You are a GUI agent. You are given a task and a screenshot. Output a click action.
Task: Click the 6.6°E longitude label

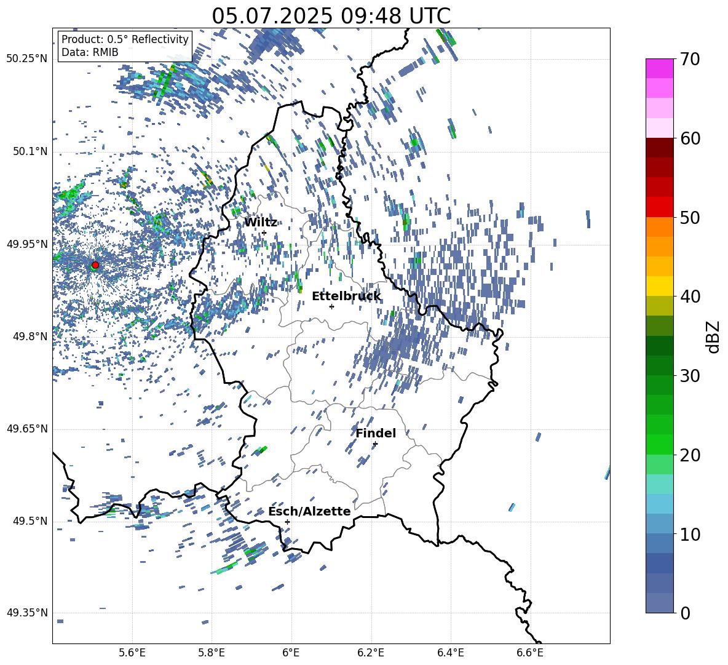point(530,653)
